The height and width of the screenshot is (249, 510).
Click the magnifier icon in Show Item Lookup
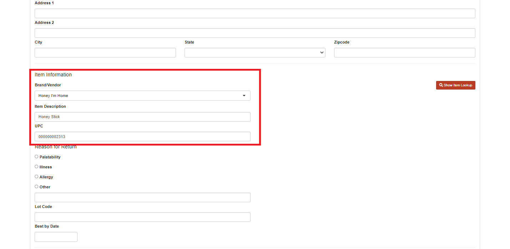tap(441, 85)
